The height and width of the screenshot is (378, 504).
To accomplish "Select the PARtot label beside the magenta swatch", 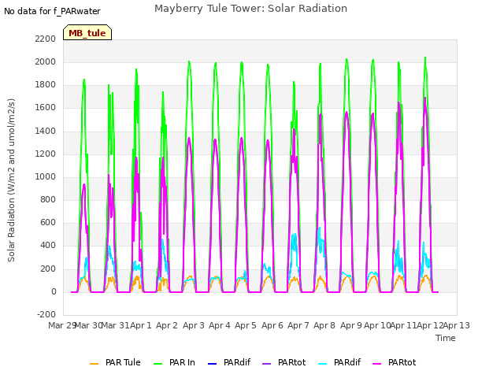I will pos(402,362).
